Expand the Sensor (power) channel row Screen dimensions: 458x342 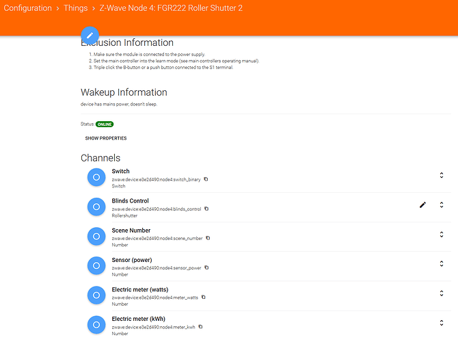pyautogui.click(x=442, y=263)
